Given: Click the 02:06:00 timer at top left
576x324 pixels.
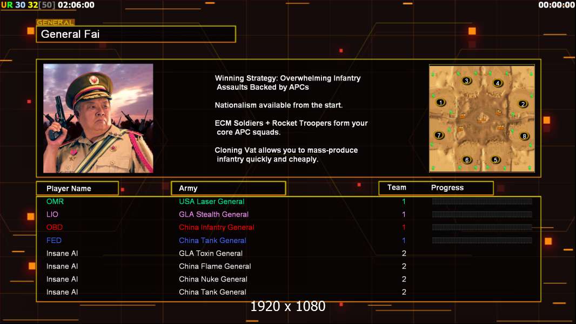Looking at the screenshot, I should [76, 5].
